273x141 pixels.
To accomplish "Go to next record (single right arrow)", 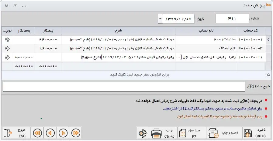I will 63,133.
